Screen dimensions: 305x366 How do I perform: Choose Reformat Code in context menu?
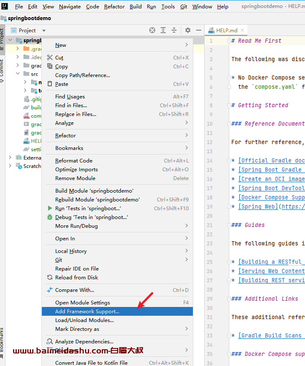117,160
